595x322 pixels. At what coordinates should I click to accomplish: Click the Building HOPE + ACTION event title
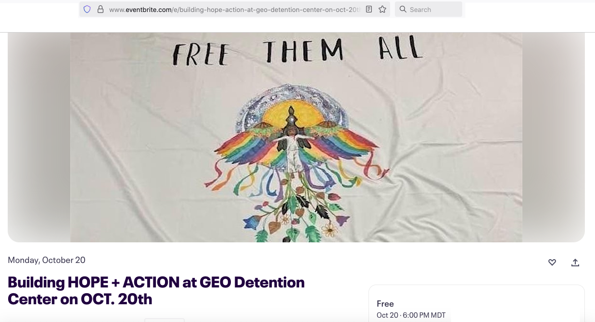(x=156, y=290)
